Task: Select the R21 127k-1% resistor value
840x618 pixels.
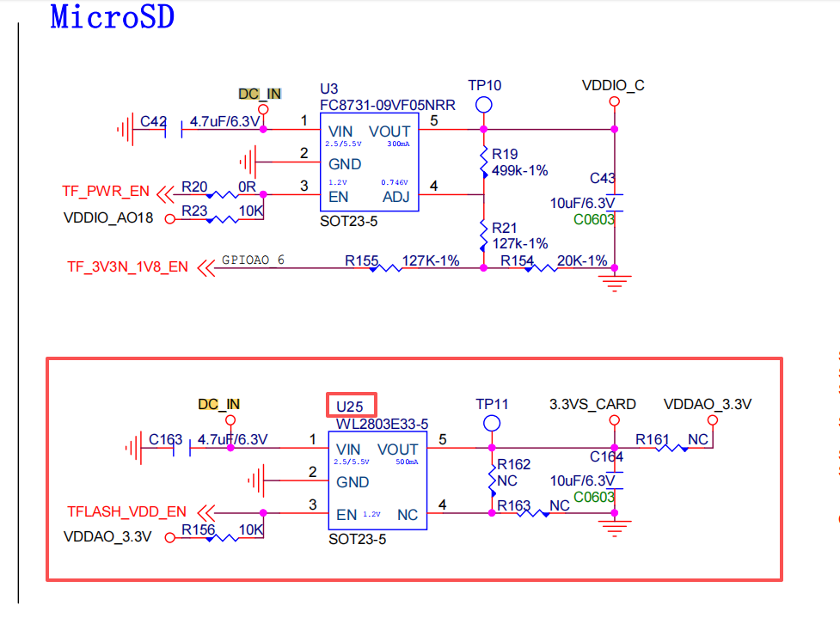Action: [519, 243]
